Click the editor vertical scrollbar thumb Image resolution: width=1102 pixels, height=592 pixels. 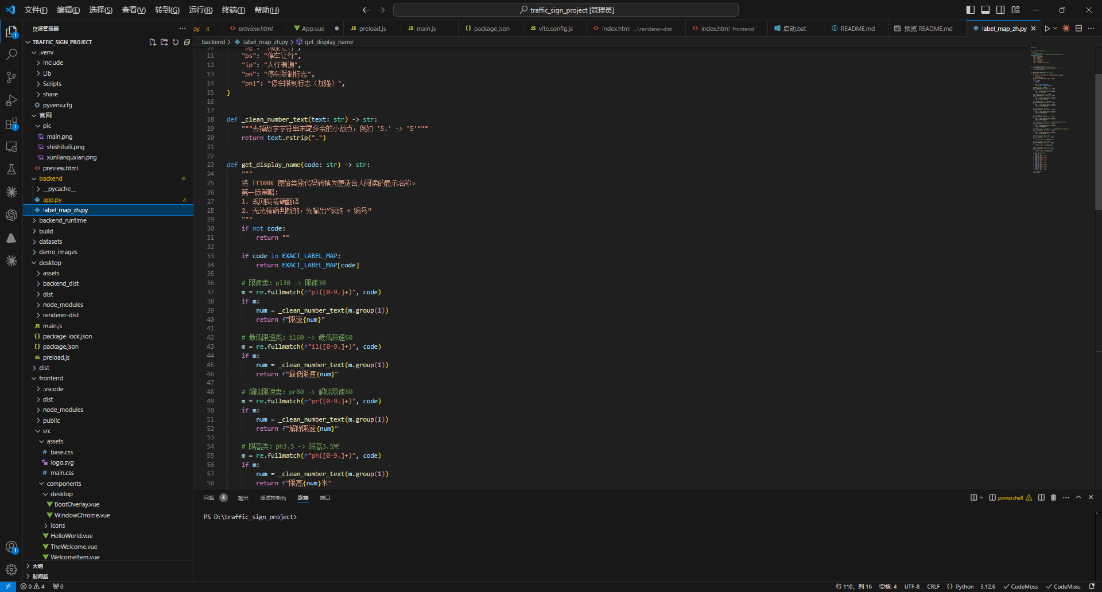point(1098,141)
